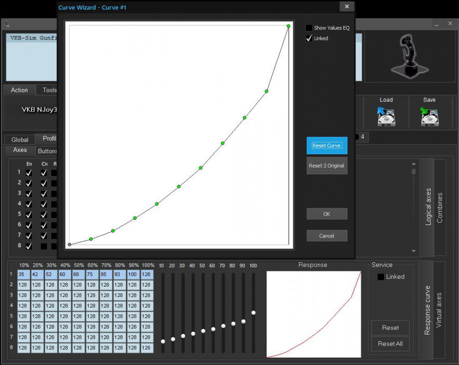
Task: Switch to the Profile tab
Action: click(x=46, y=139)
